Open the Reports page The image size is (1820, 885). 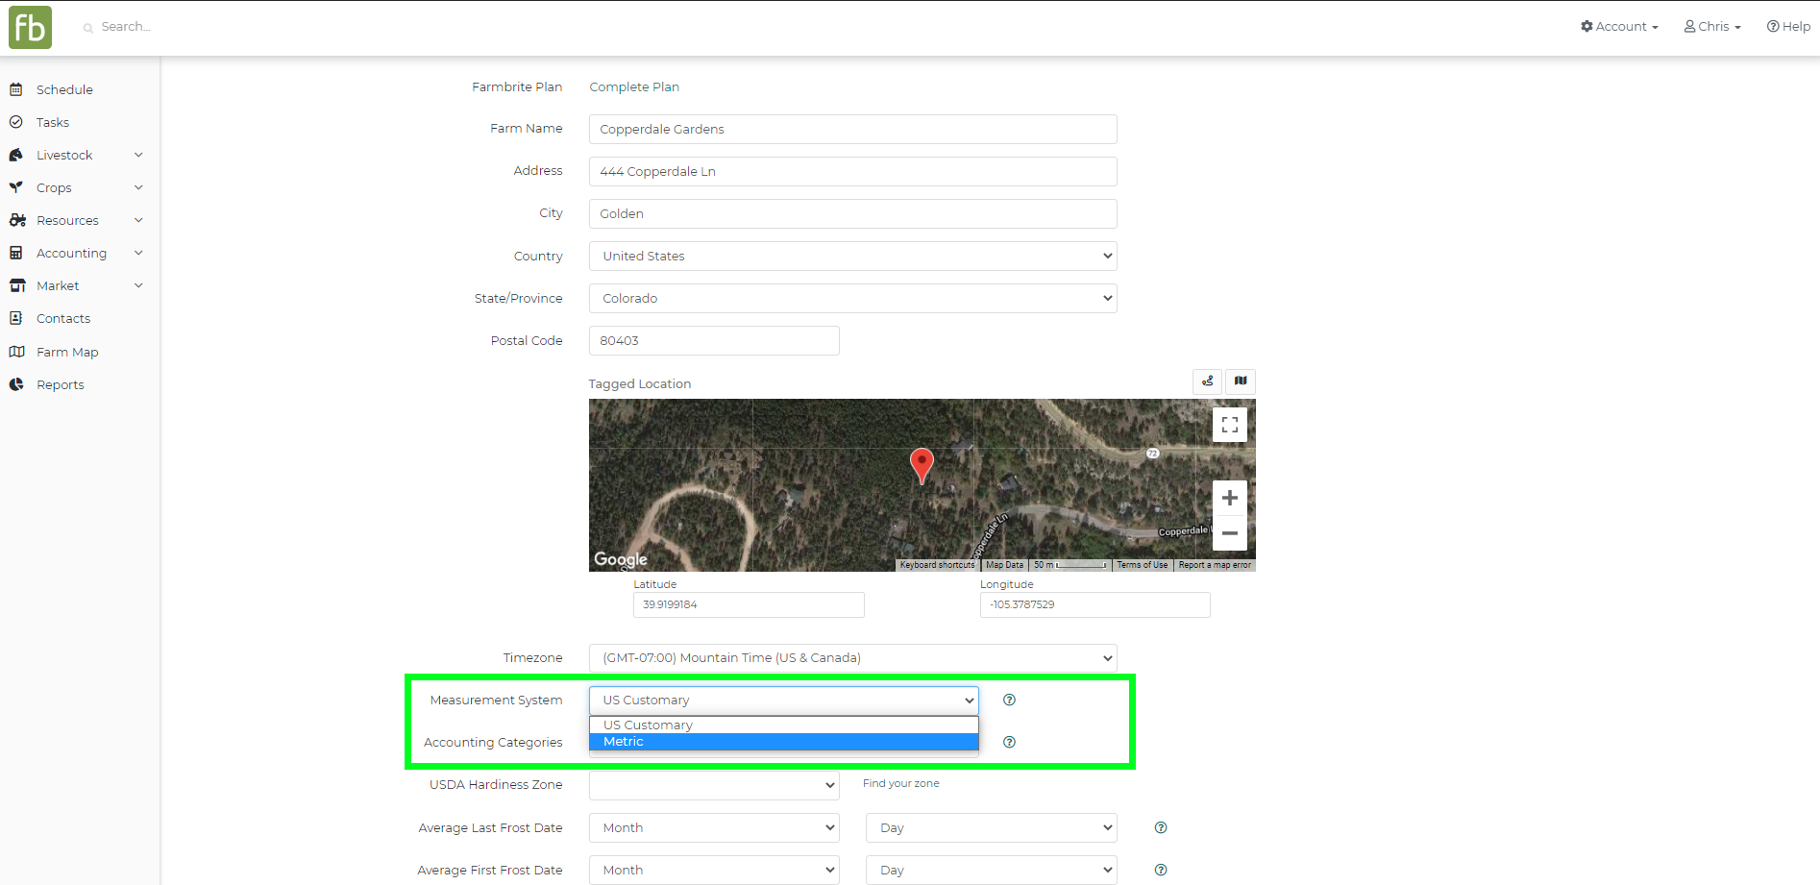[60, 384]
